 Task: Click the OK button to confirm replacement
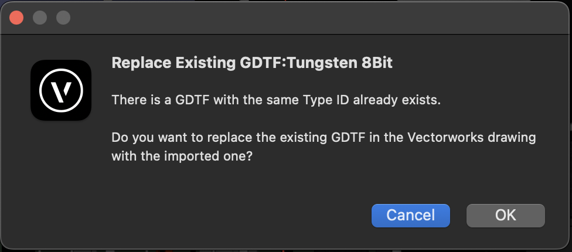pyautogui.click(x=505, y=215)
